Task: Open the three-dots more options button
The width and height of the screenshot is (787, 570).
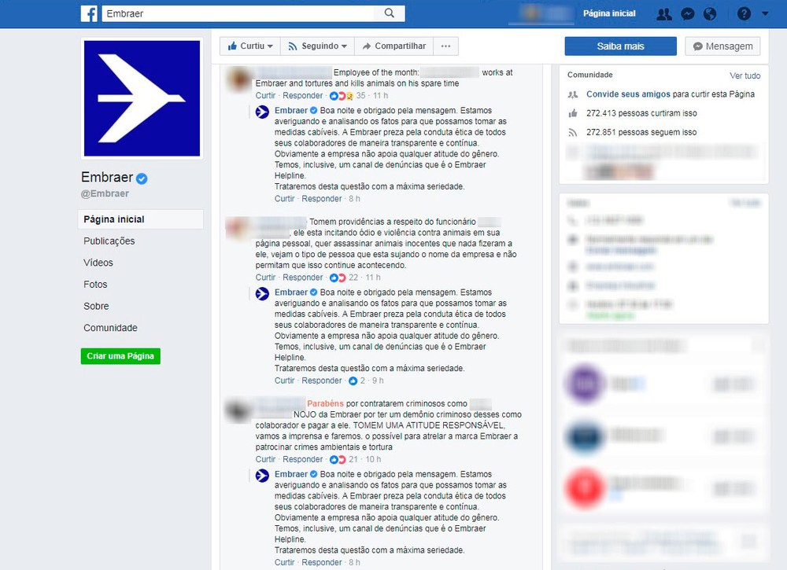Action: [x=445, y=46]
